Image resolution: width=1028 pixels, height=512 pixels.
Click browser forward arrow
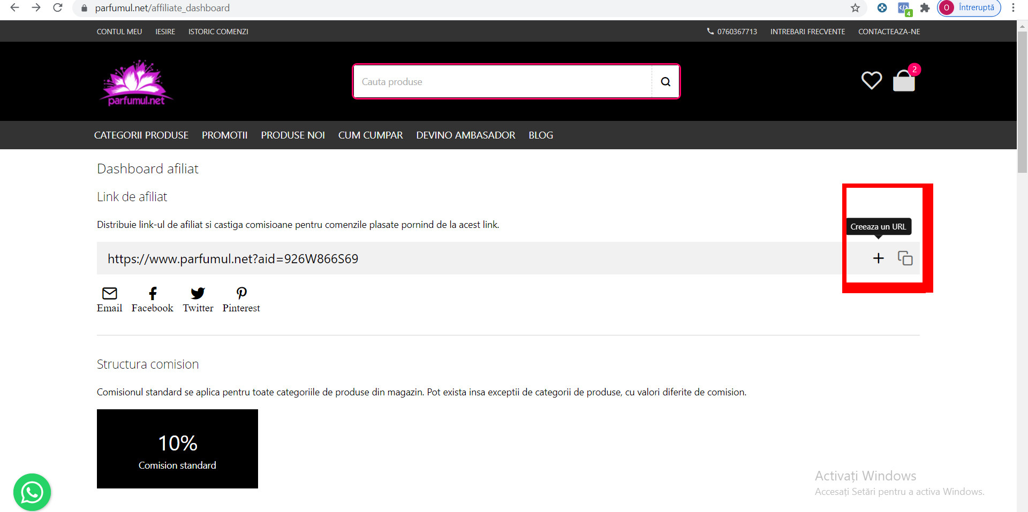tap(36, 7)
